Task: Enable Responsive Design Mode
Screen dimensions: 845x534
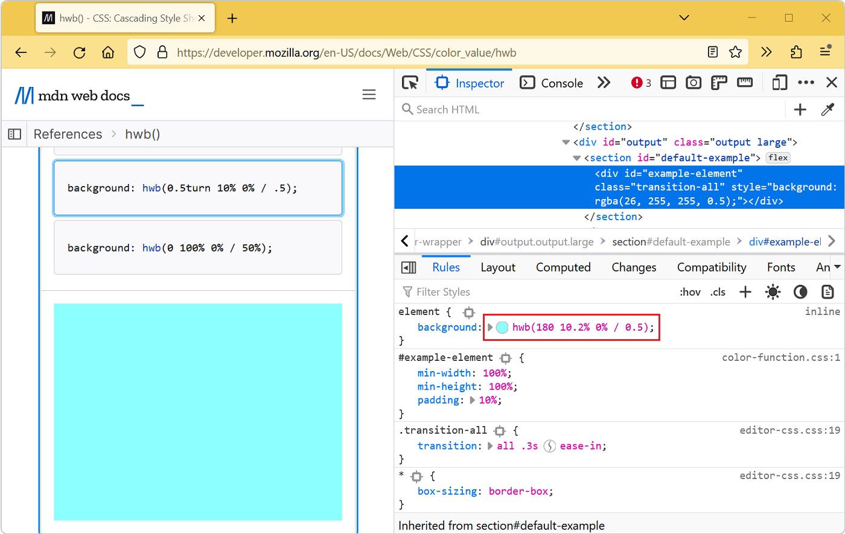Action: click(779, 82)
